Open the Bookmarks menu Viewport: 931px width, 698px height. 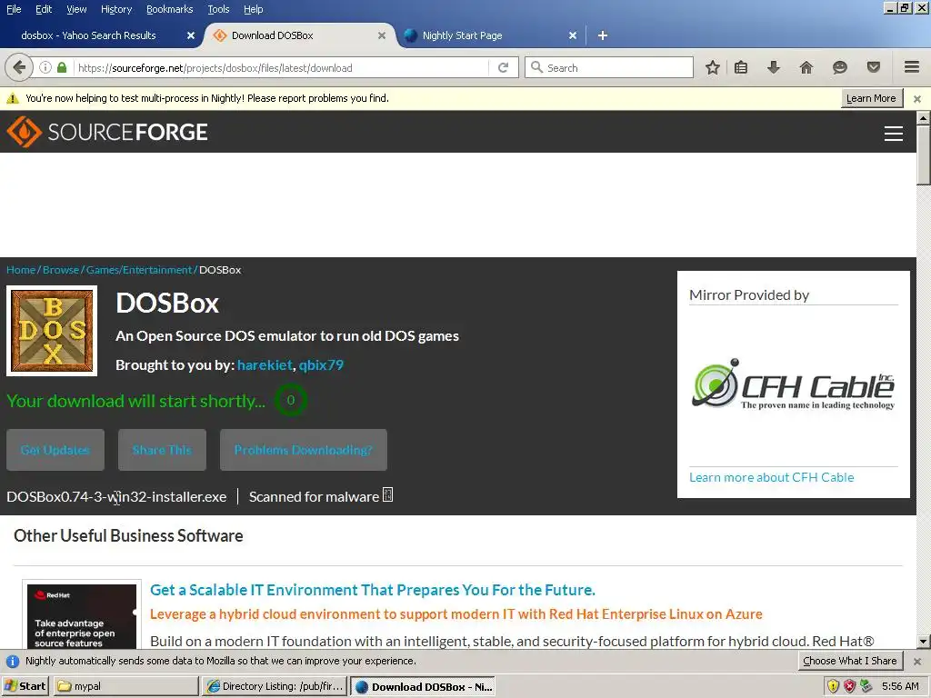click(170, 9)
